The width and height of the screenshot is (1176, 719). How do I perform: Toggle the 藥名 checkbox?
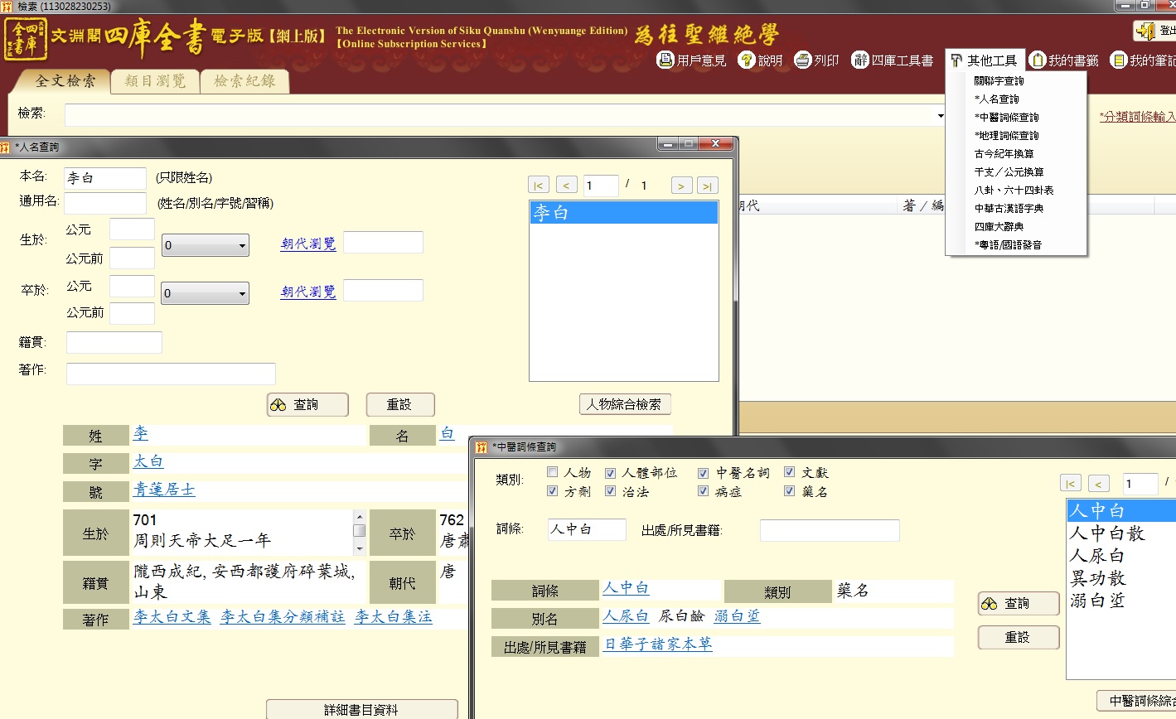click(789, 491)
